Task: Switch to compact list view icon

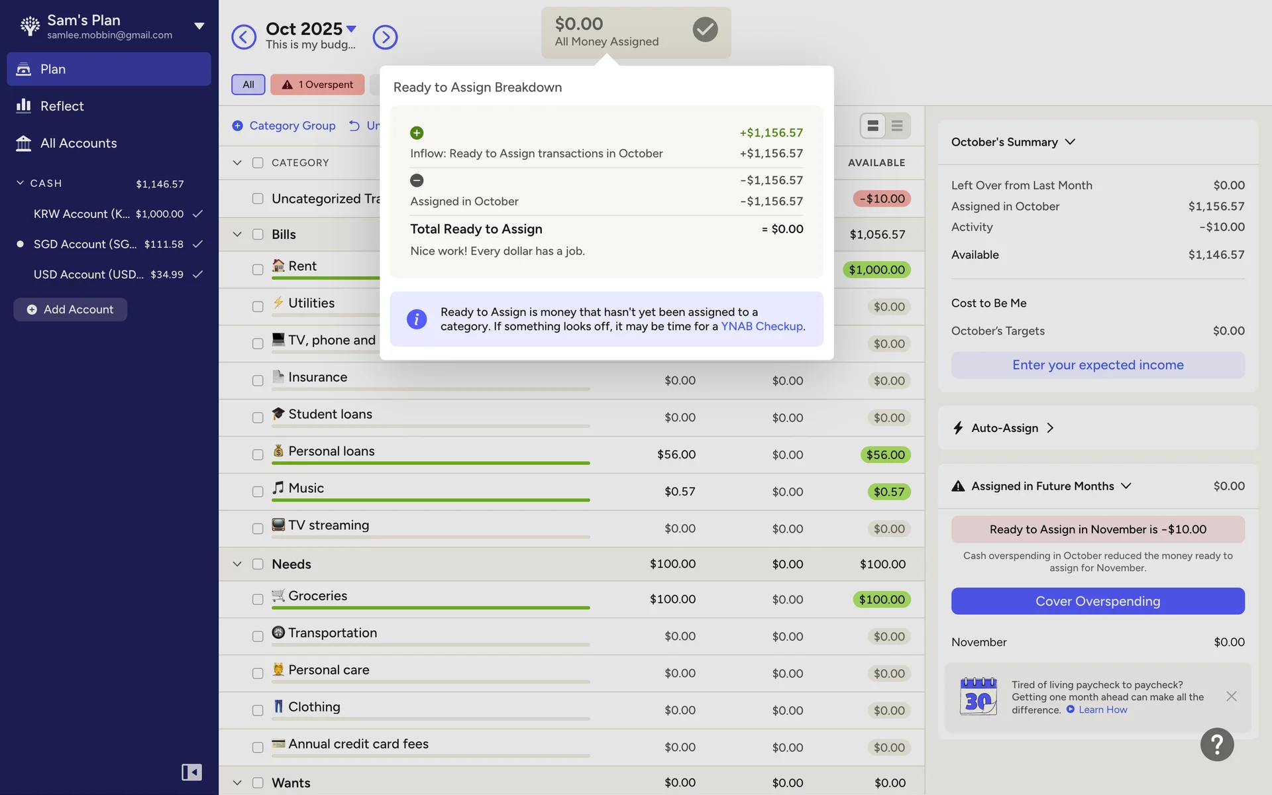Action: [897, 126]
